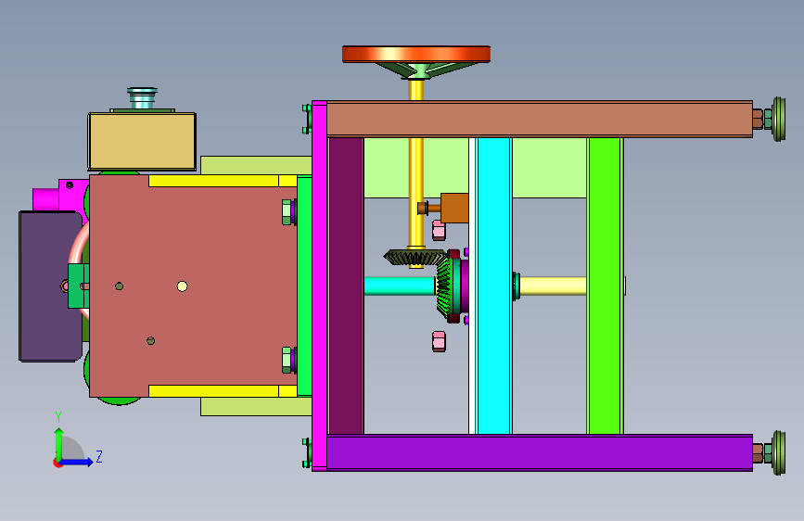Select the purple bottom frame beam
The image size is (804, 521).
click(x=540, y=452)
